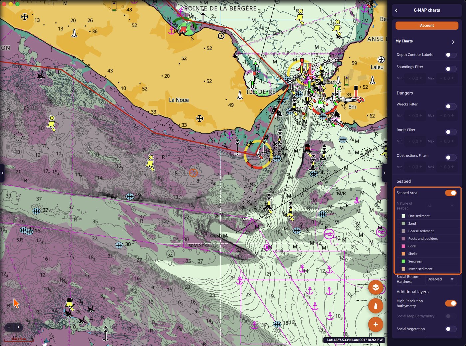Screen dimensions: 466x346
Task: Click the cross symbol below La Noue
Action: coord(200,118)
